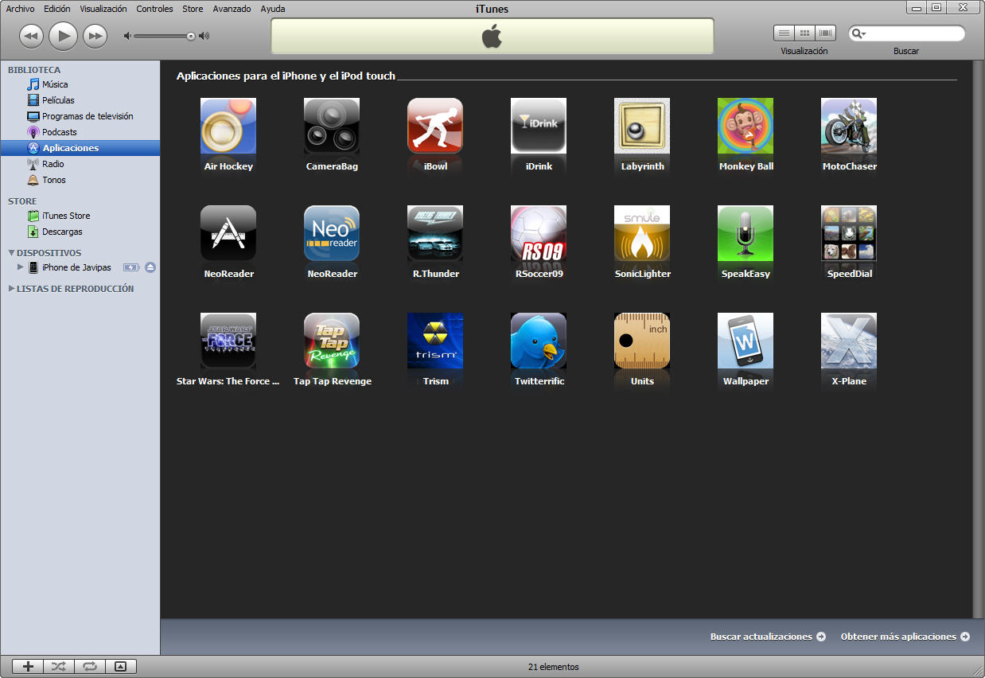Open the Air Hockey app icon
The image size is (985, 678).
tap(228, 126)
